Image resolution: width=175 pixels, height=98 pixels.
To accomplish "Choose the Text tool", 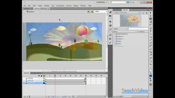I will coord(151,31).
